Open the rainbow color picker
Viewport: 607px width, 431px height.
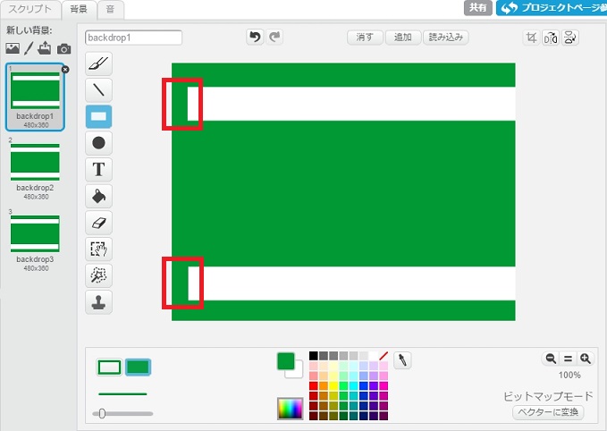point(290,409)
